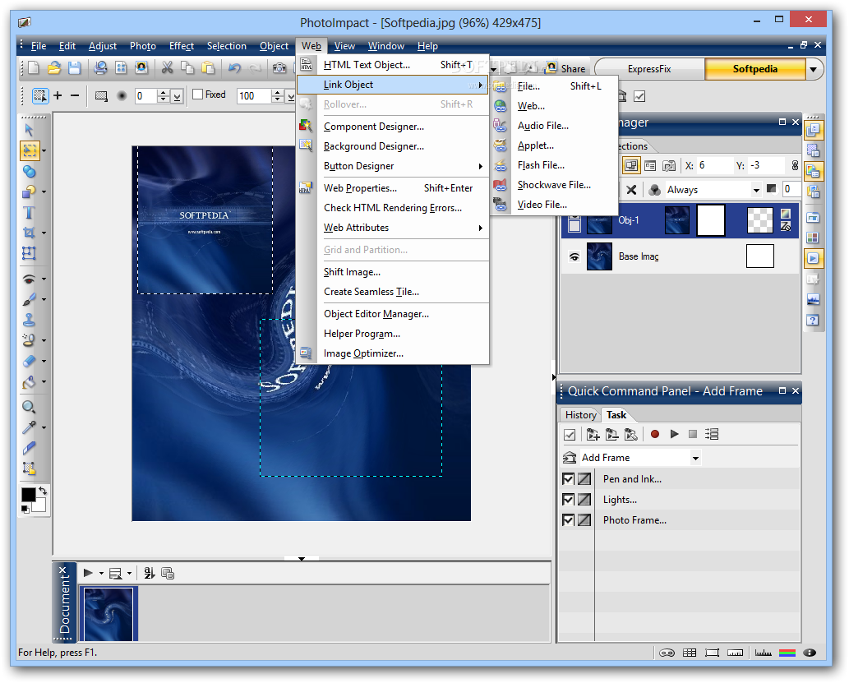Toggle Pen and Ink task checkbox
The width and height of the screenshot is (849, 683).
(x=568, y=479)
